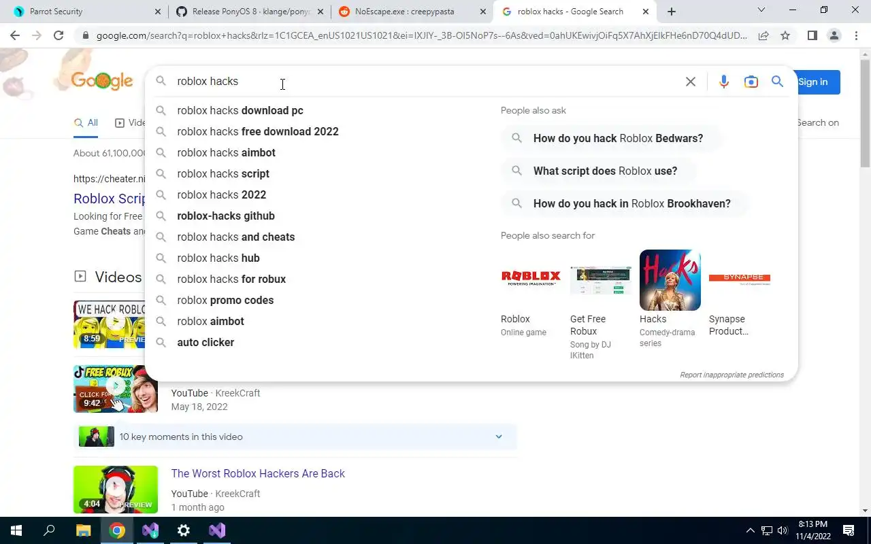
Task: Open The Worst Roblox Hackers Are Back
Action: pos(258,473)
